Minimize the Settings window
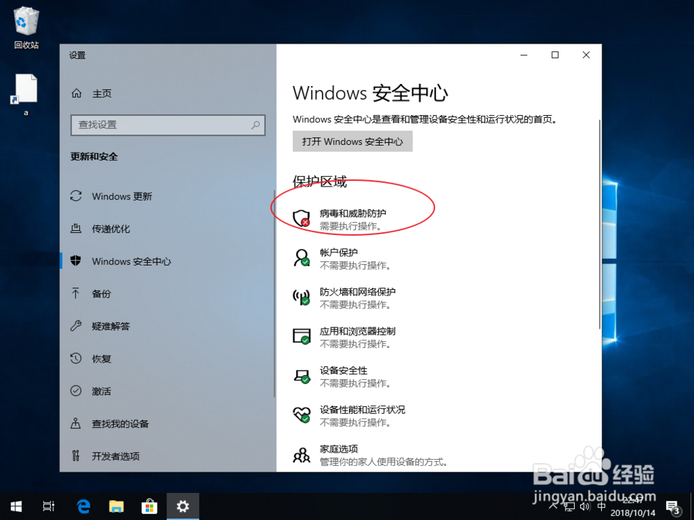The image size is (694, 520). point(524,55)
